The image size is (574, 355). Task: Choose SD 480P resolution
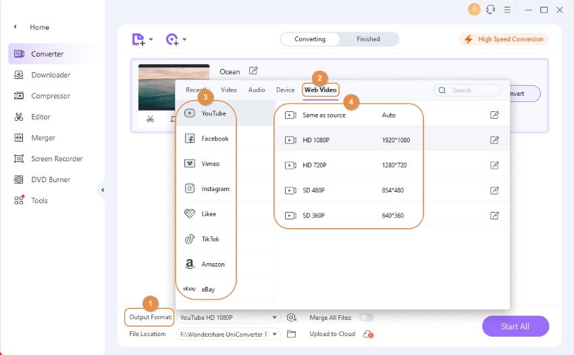click(x=392, y=190)
